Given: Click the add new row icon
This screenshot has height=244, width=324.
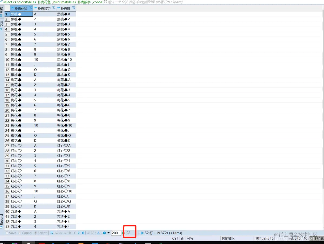Looking at the screenshot, I should (x=56, y=233).
